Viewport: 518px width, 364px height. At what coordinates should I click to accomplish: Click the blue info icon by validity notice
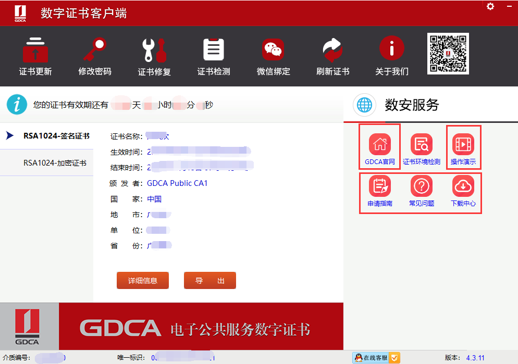point(17,105)
